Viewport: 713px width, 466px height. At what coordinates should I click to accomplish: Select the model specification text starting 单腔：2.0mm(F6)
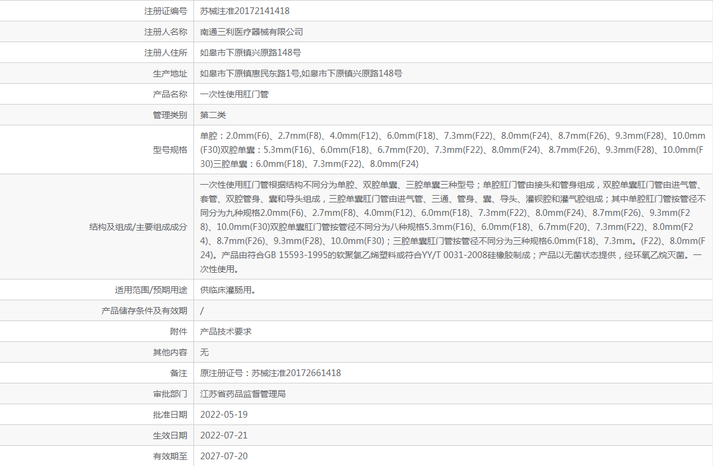coord(452,150)
